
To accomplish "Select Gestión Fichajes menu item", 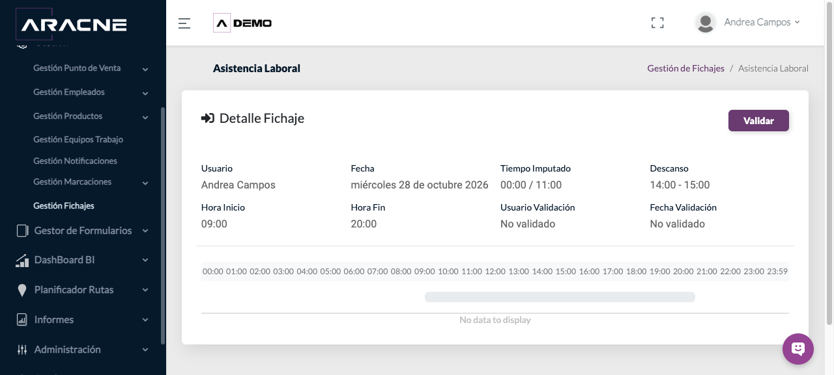I will click(x=64, y=206).
